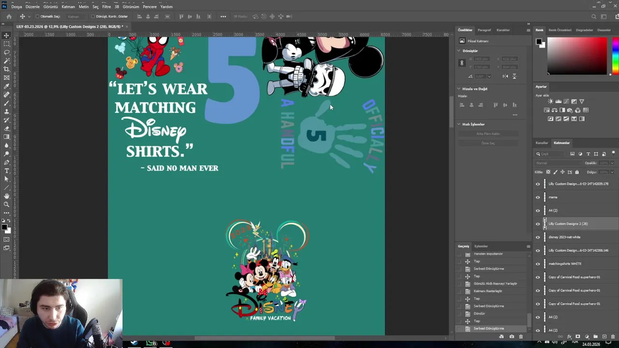This screenshot has width=619, height=348.
Task: Switch to the Eylemler tab
Action: (481, 246)
